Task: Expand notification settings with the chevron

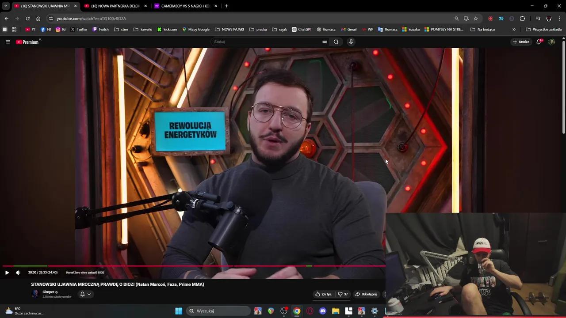Action: (89, 294)
